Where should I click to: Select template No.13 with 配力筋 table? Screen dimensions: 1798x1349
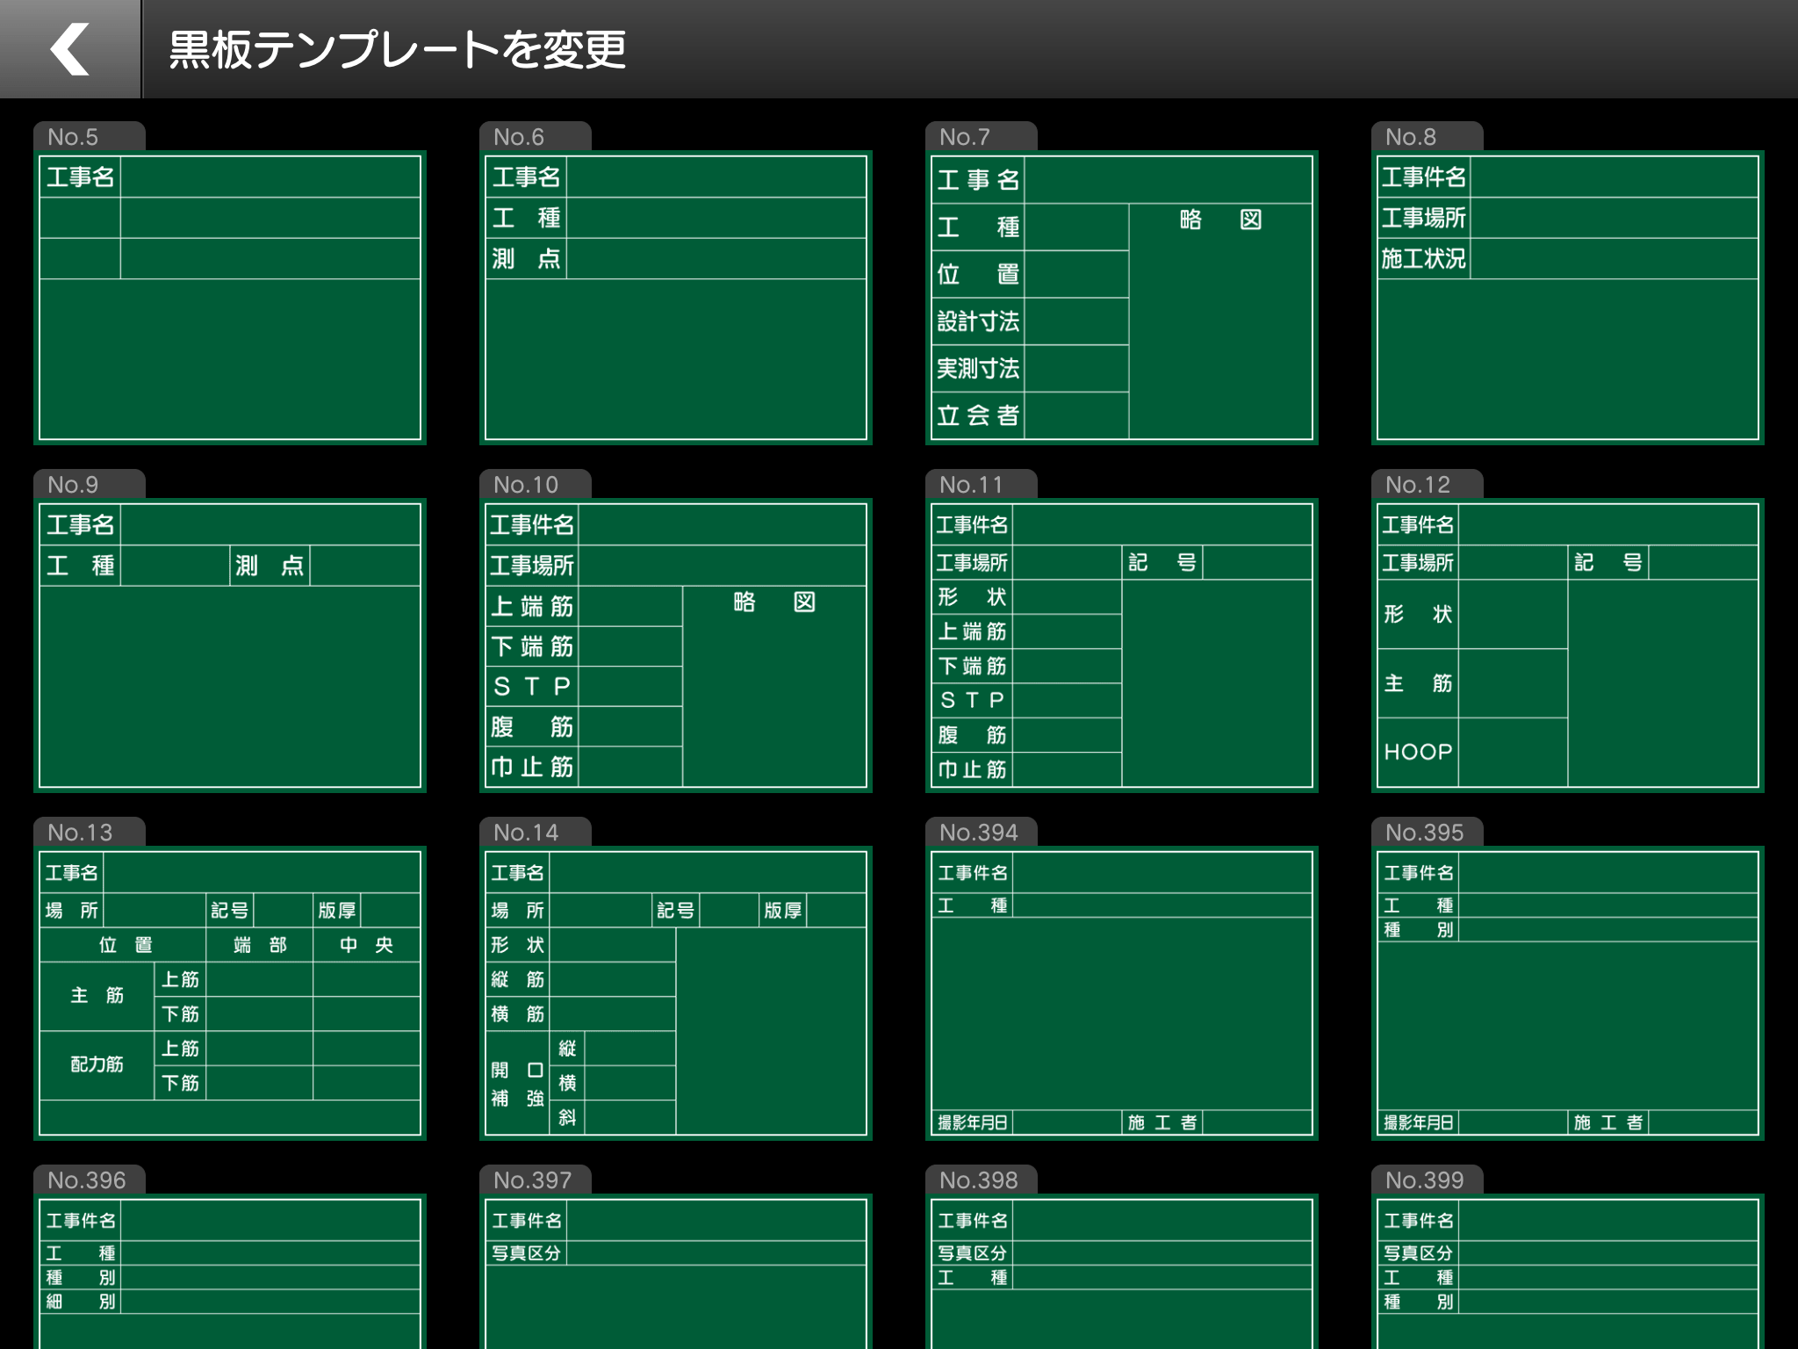click(x=230, y=994)
